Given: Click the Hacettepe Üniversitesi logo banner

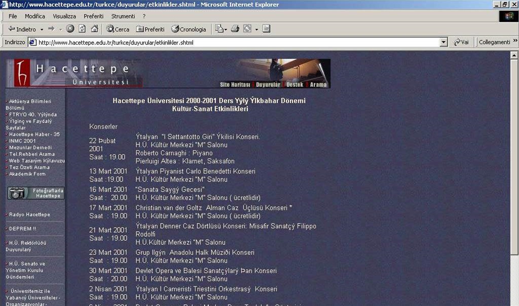Looking at the screenshot, I should pyautogui.click(x=75, y=73).
